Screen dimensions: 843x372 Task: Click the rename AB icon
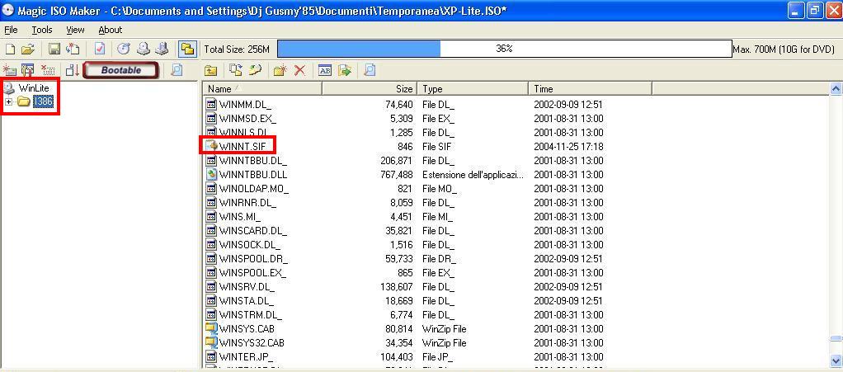pos(325,70)
